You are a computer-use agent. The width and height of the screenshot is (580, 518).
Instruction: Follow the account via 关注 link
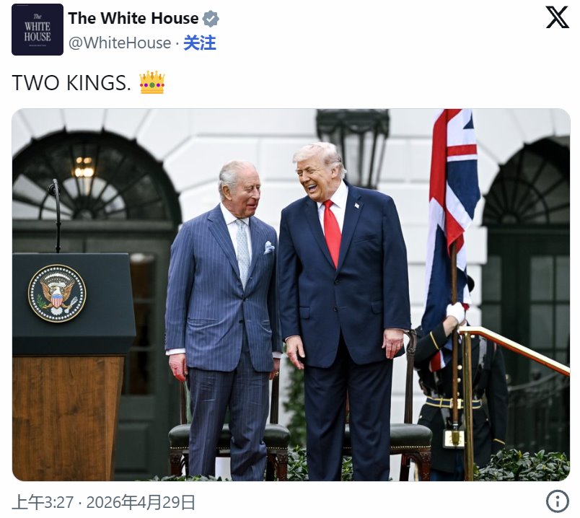point(200,43)
